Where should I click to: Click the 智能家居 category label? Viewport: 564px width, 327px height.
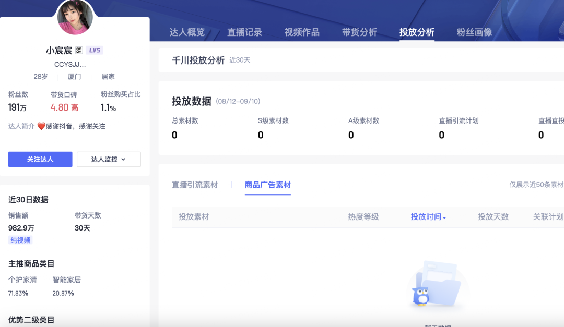66,280
